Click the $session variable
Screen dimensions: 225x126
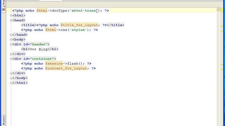click(54, 64)
